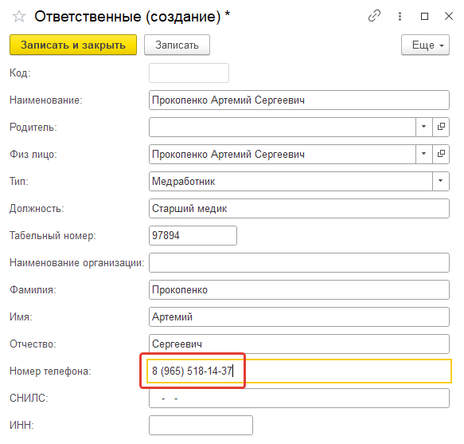This screenshot has height=444, width=464.
Task: Click the Табельный номер field
Action: point(193,236)
